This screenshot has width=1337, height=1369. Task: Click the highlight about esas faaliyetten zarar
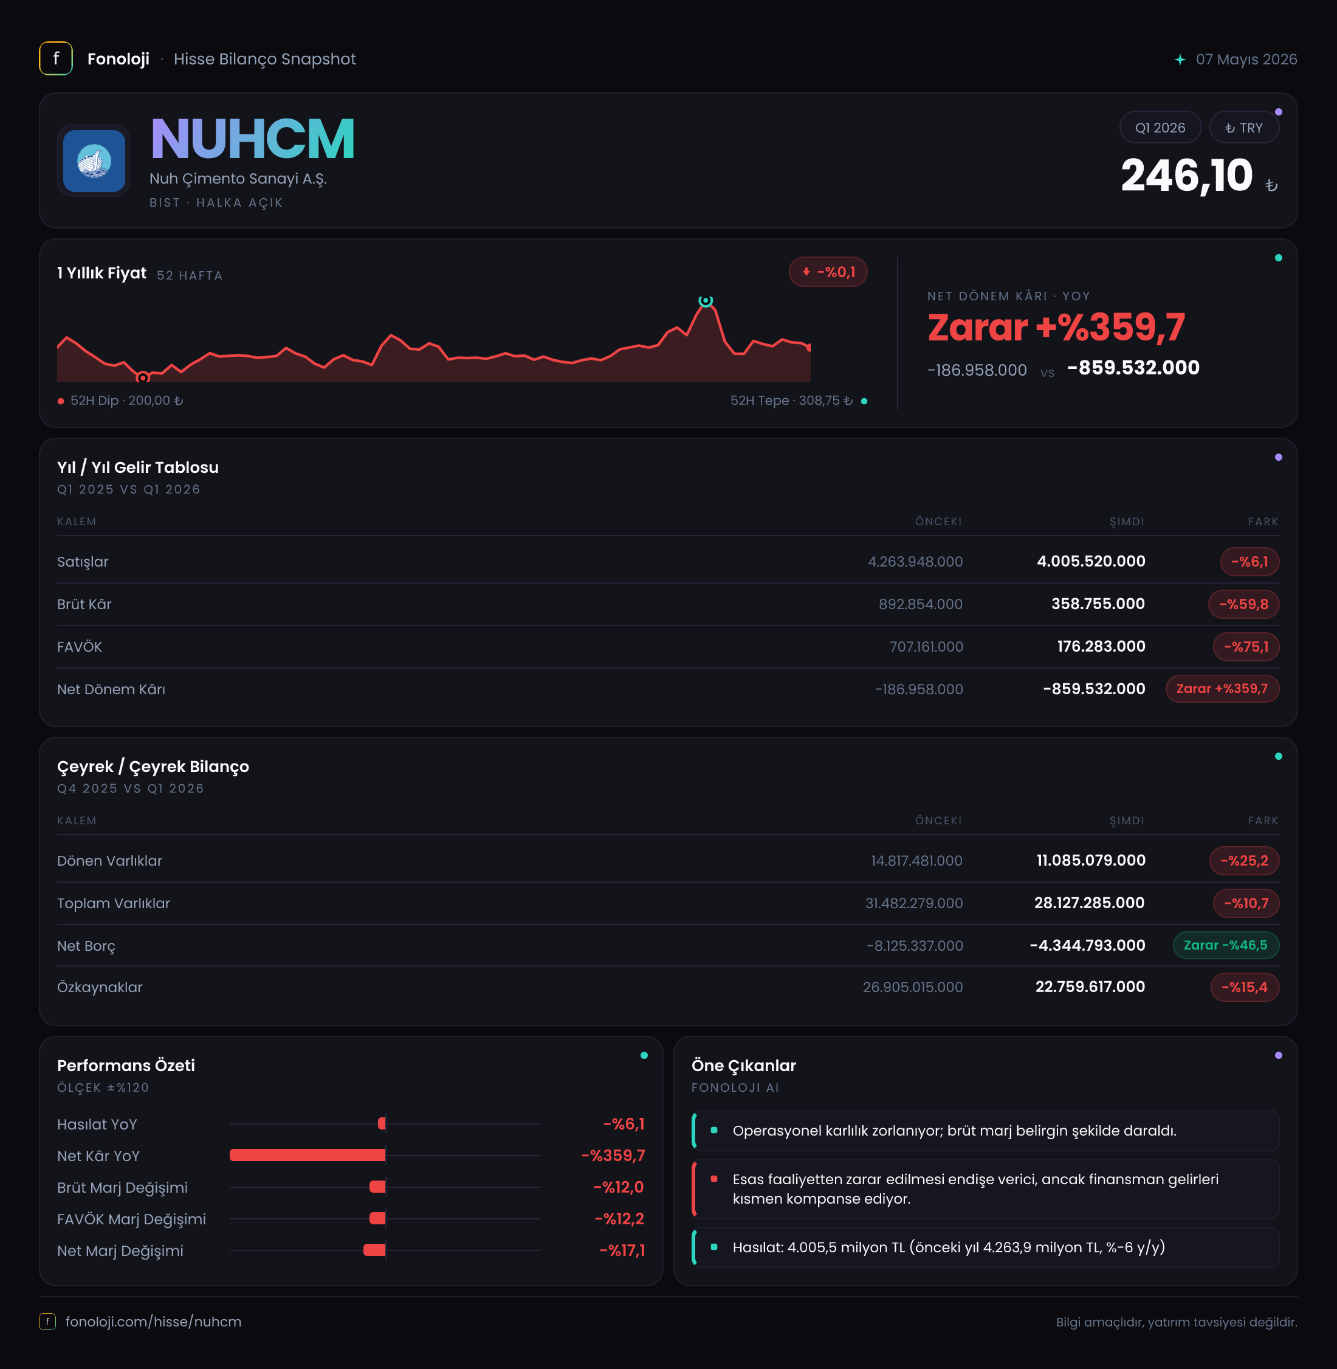[x=985, y=1189]
